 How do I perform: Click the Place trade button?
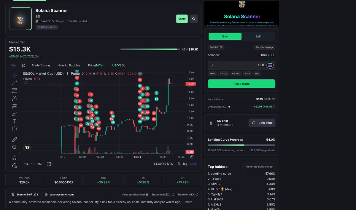click(x=241, y=84)
